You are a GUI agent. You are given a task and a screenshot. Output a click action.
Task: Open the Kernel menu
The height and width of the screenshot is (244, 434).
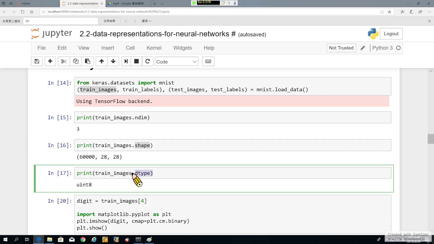coord(154,48)
